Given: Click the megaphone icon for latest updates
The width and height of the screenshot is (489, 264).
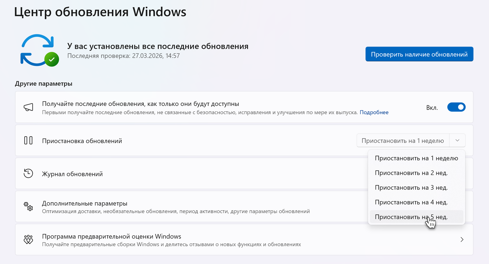Looking at the screenshot, I should tap(28, 107).
